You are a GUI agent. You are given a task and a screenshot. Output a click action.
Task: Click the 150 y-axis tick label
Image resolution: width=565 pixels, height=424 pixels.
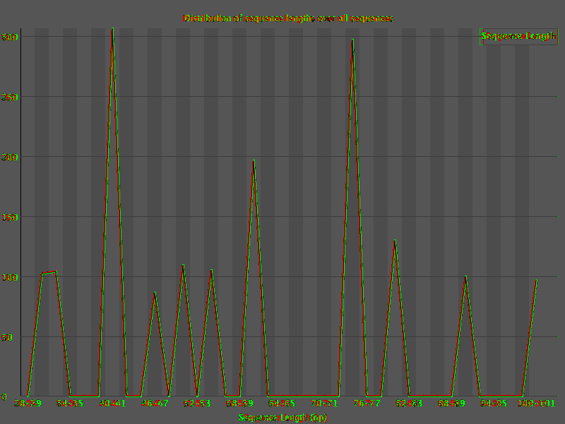[x=9, y=217]
